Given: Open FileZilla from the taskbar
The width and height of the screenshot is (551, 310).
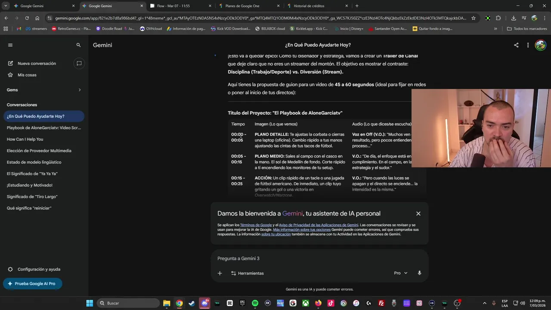Looking at the screenshot, I should pos(381,303).
